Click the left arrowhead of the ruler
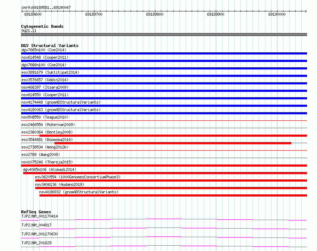The height and width of the screenshot is (251, 317). pyautogui.click(x=22, y=11)
